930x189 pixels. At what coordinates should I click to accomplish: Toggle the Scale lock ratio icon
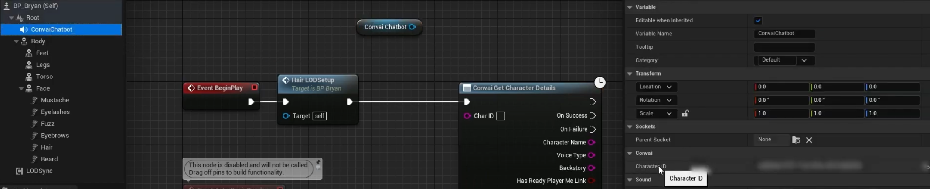(x=685, y=113)
